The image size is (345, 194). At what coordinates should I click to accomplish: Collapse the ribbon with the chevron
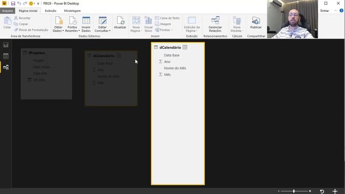tap(335, 11)
